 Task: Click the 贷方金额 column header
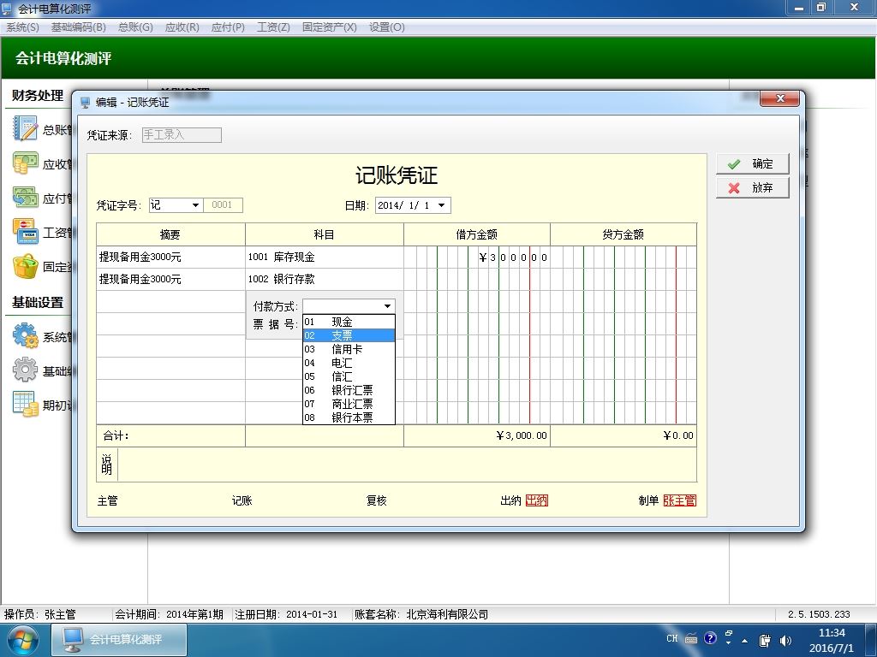click(623, 234)
